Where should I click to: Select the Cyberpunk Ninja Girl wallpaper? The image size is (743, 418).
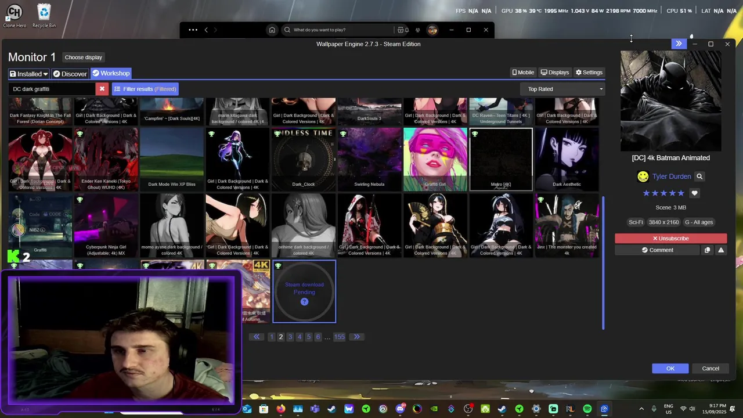point(106,225)
